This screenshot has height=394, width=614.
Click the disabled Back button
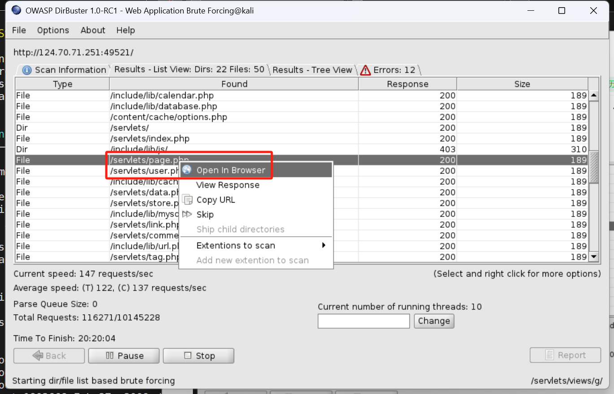coord(49,355)
